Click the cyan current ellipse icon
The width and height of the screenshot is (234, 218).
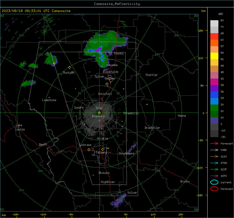tap(214, 182)
